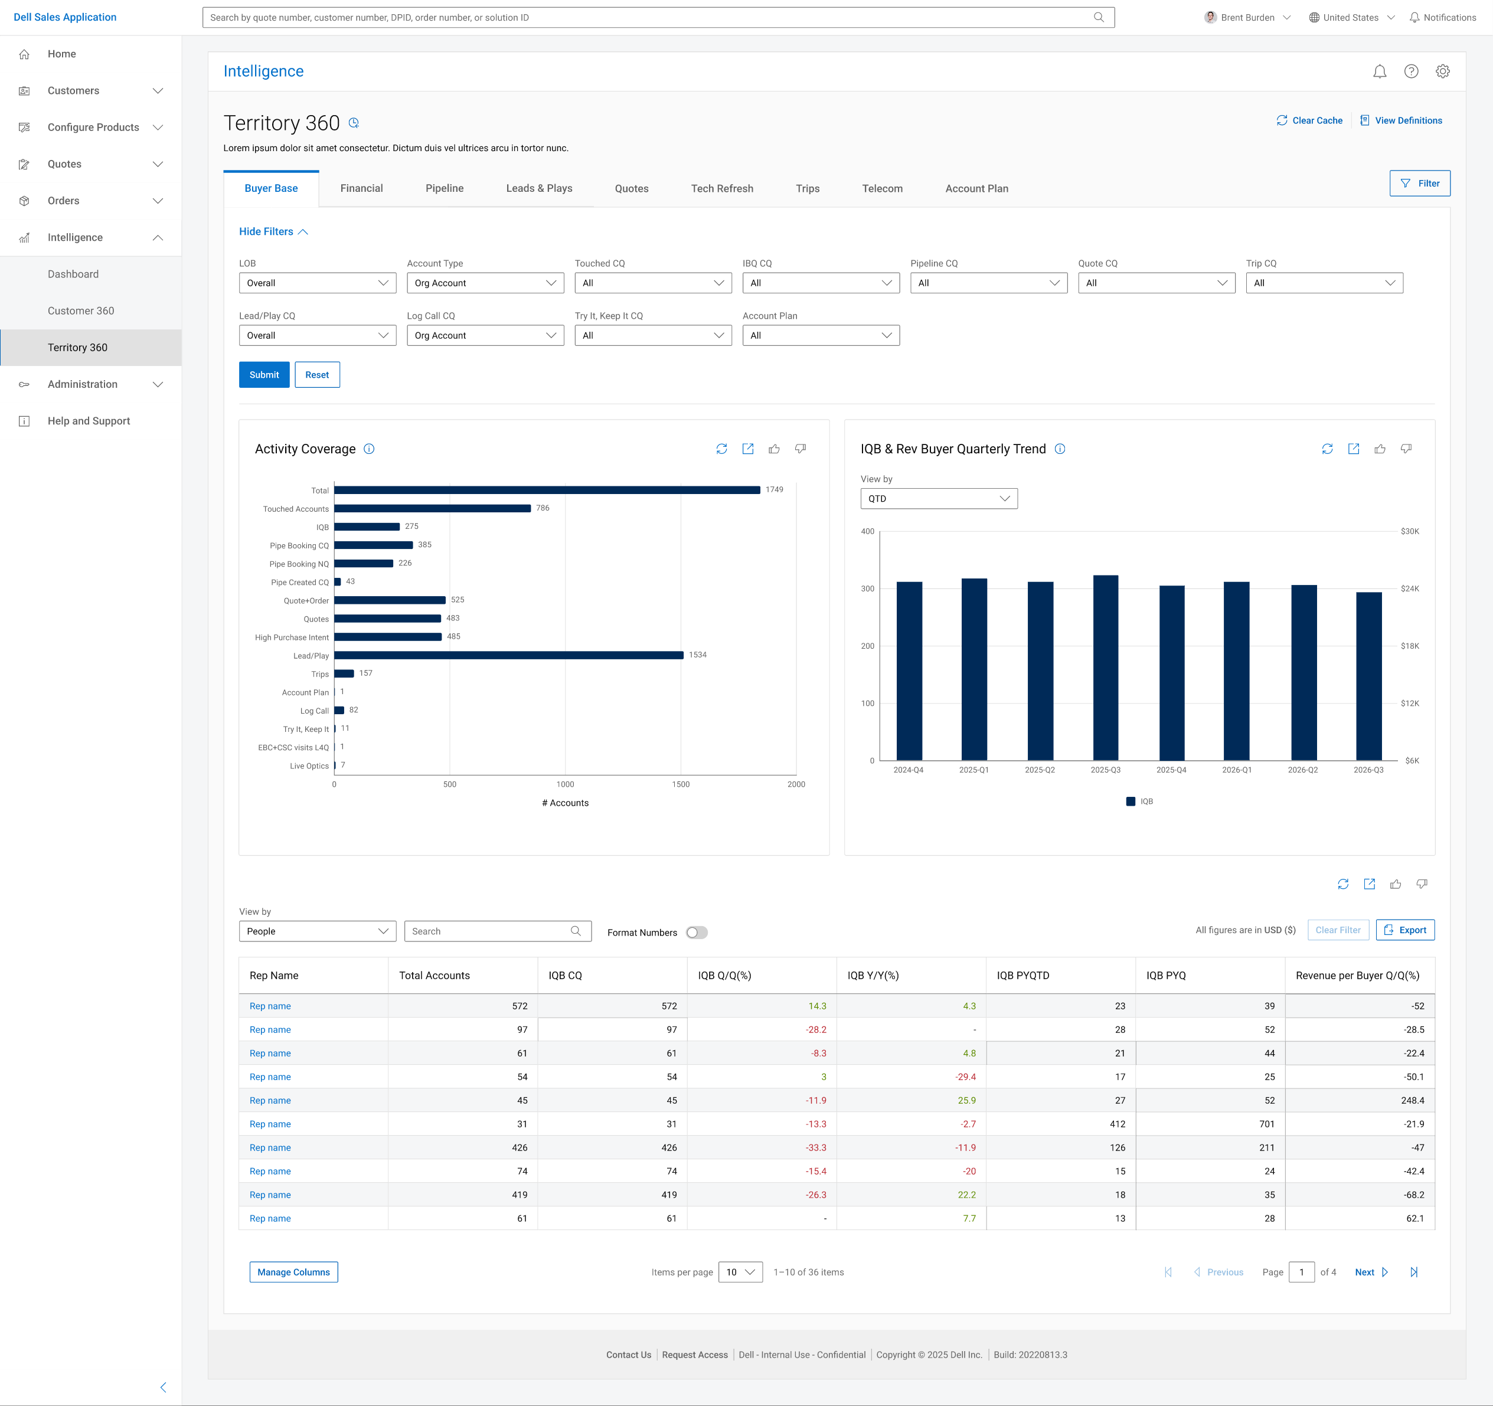
Task: Open the Intelligence settings gear
Action: [x=1442, y=71]
